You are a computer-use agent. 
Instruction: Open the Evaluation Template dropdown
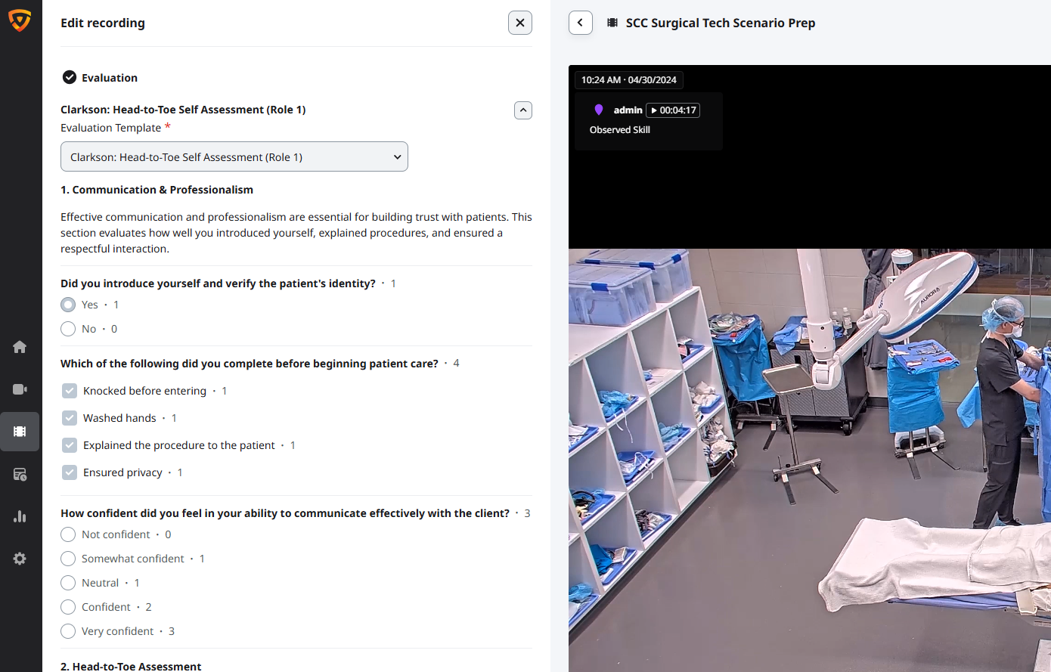point(234,156)
